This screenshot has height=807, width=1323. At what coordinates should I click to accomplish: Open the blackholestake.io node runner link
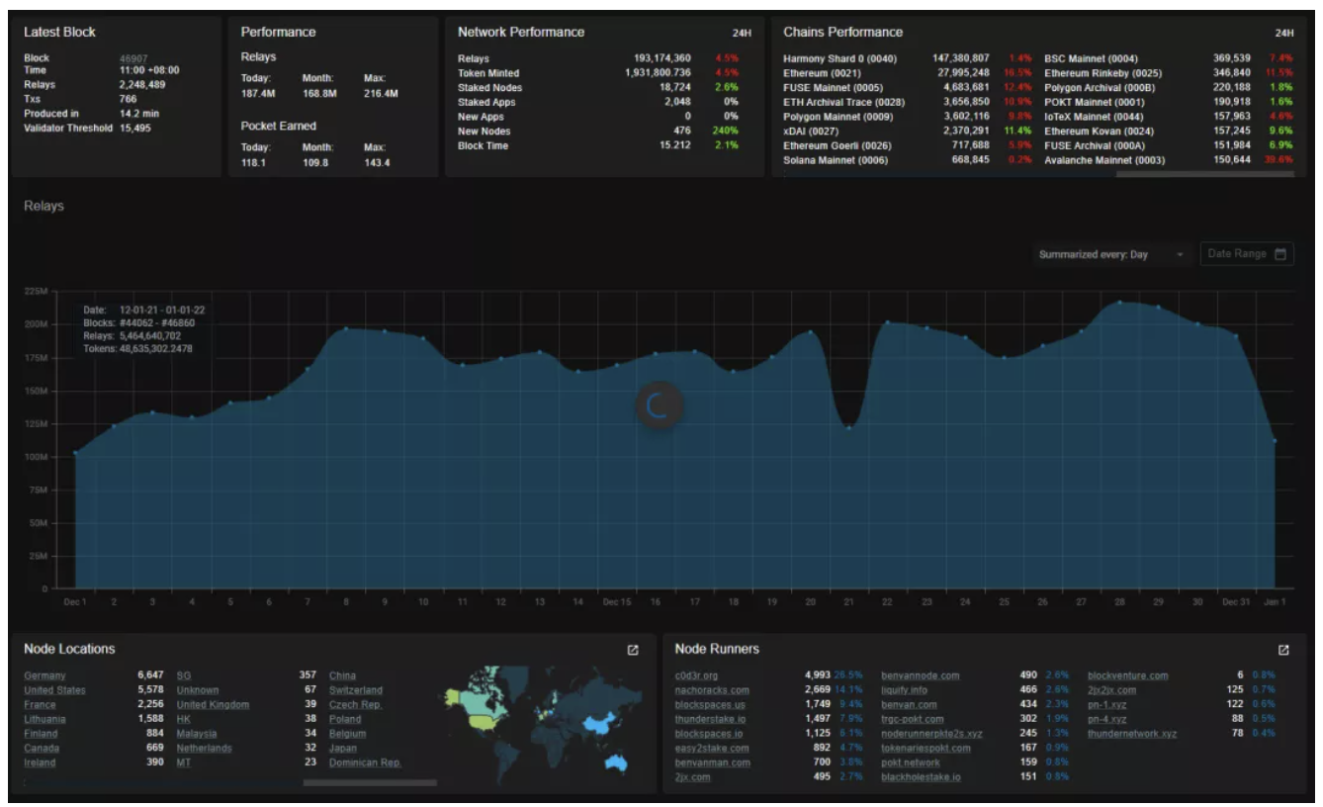click(921, 777)
